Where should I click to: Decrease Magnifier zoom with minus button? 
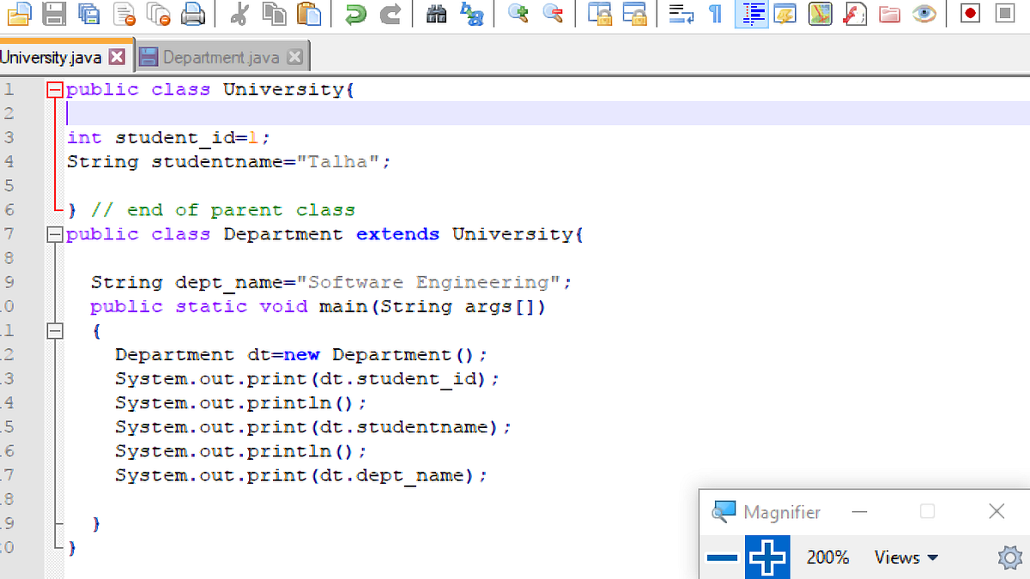(723, 558)
